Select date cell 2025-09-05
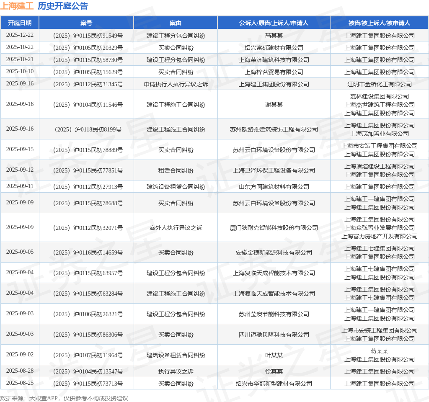The image size is (429, 402). coord(20,252)
